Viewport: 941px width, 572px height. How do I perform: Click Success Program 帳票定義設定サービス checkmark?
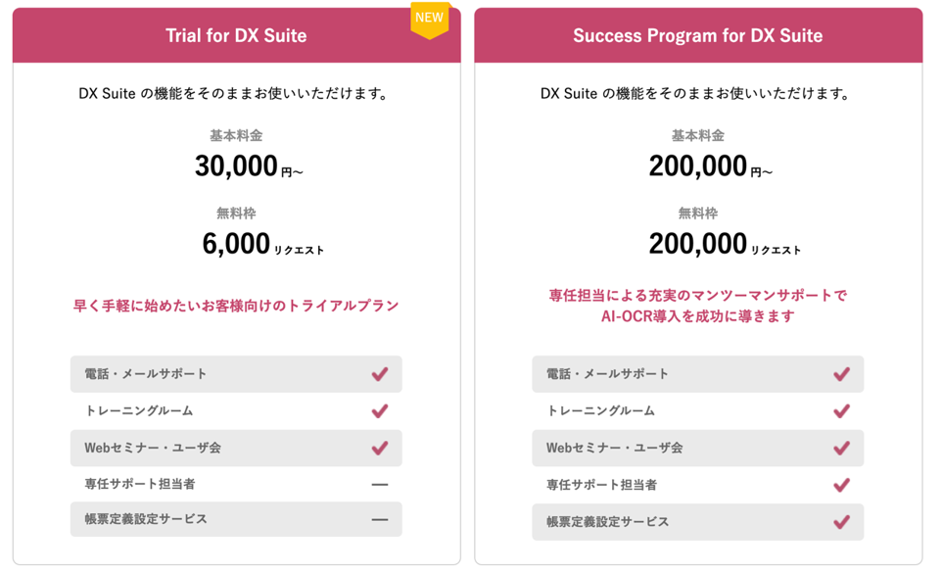[x=841, y=521]
